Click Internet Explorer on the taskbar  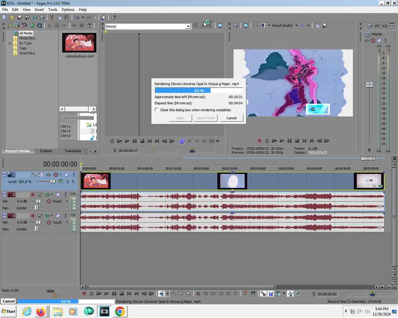27,311
